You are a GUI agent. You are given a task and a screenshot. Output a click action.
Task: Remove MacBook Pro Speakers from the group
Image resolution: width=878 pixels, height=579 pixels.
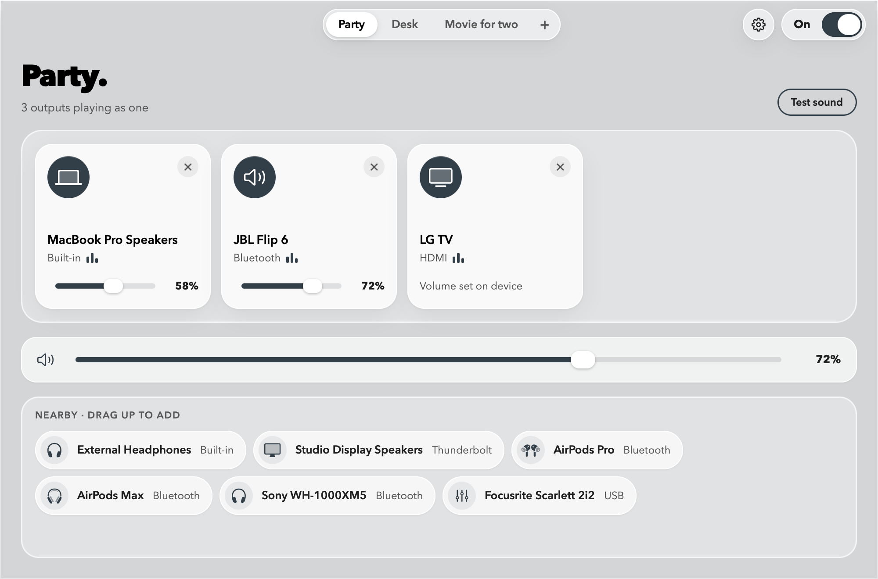[x=188, y=167]
